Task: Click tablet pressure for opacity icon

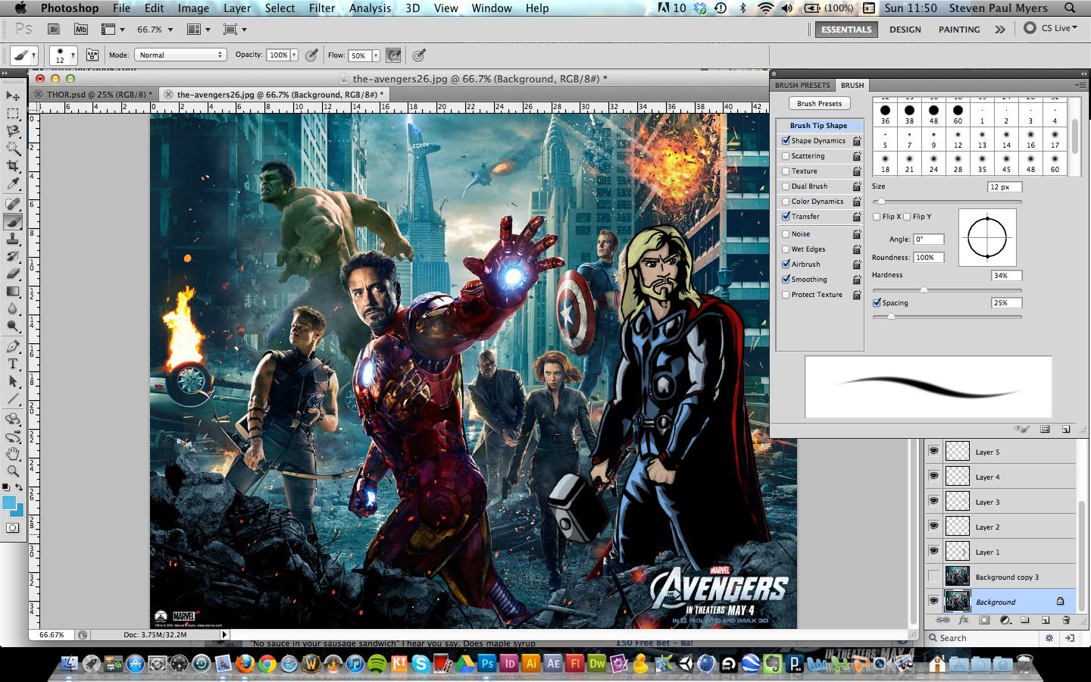Action: pyautogui.click(x=311, y=55)
